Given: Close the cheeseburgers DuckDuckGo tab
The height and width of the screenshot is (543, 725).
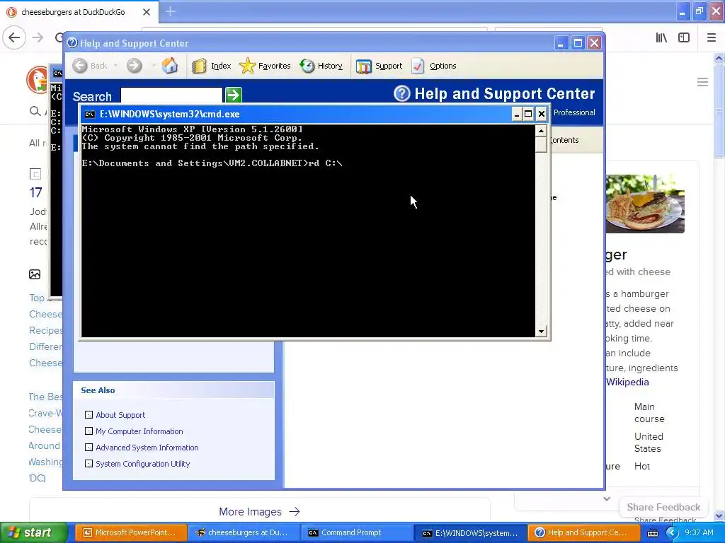Looking at the screenshot, I should point(147,12).
